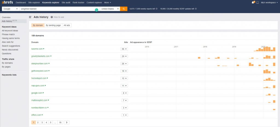Select the By domain view toggle
Viewport: 280px width, 127px height.
point(38,25)
